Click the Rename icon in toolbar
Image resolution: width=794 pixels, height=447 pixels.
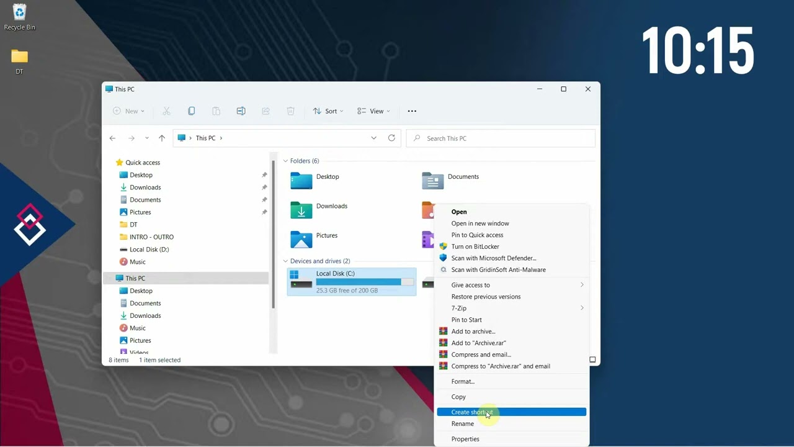(x=241, y=111)
